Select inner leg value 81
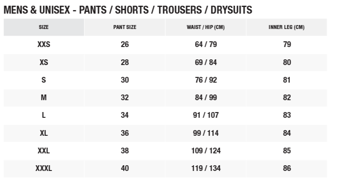This screenshot has width=342, height=185. (287, 80)
